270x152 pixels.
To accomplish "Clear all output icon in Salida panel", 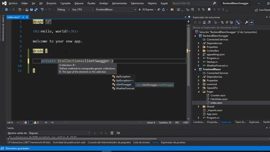I will pos(112,133).
